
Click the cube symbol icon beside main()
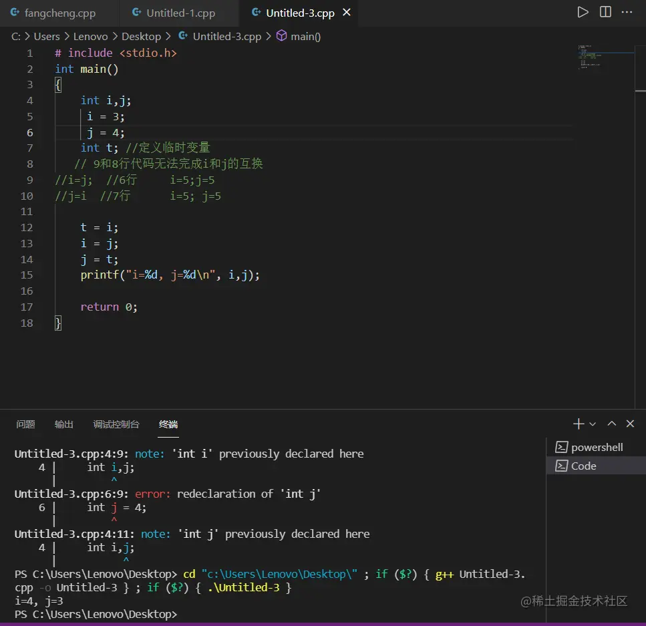[281, 36]
